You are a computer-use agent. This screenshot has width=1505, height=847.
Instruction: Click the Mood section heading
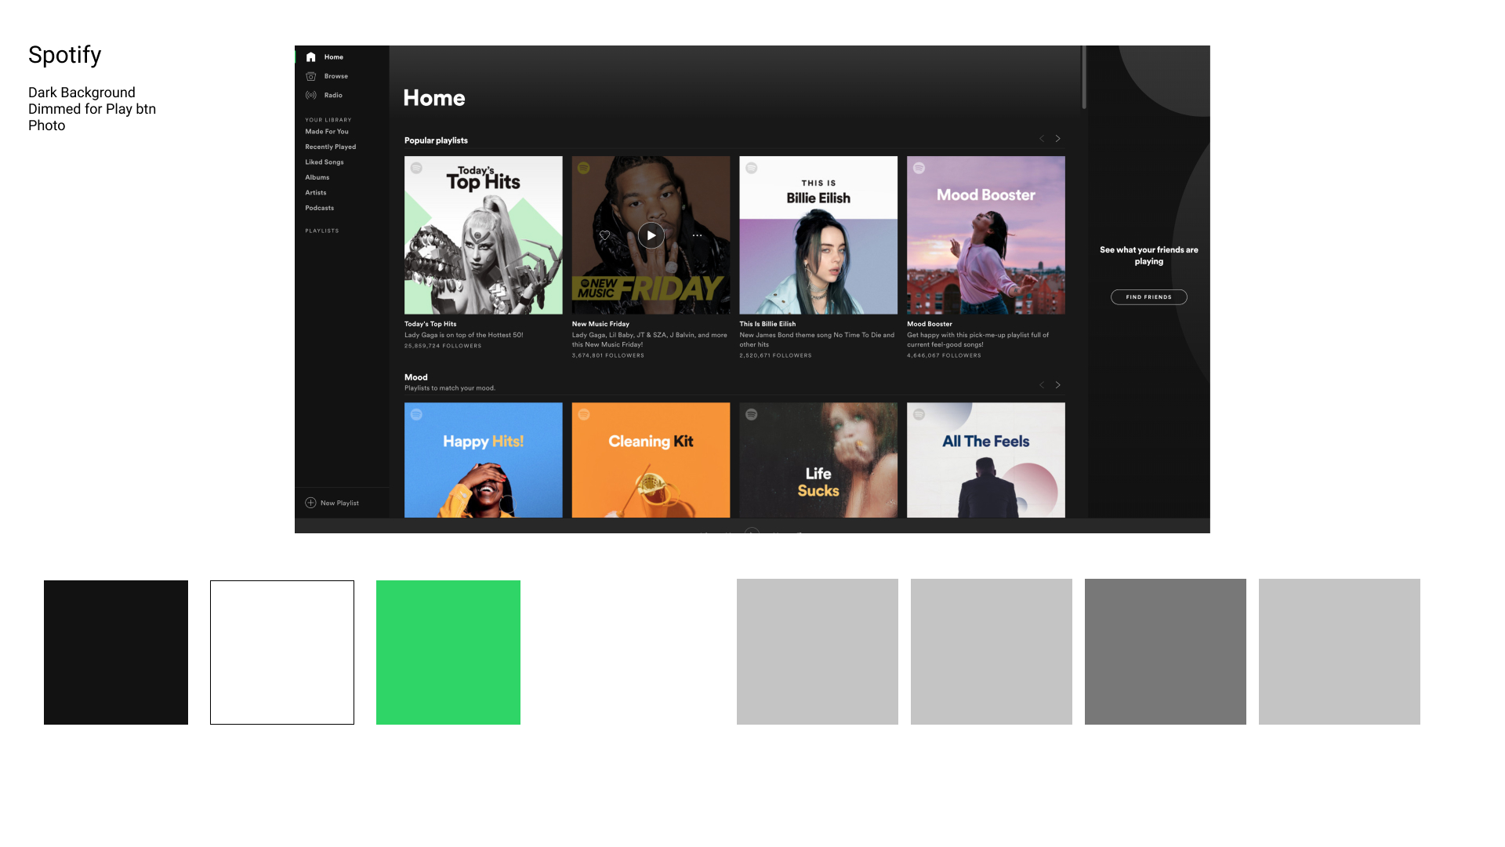click(416, 377)
